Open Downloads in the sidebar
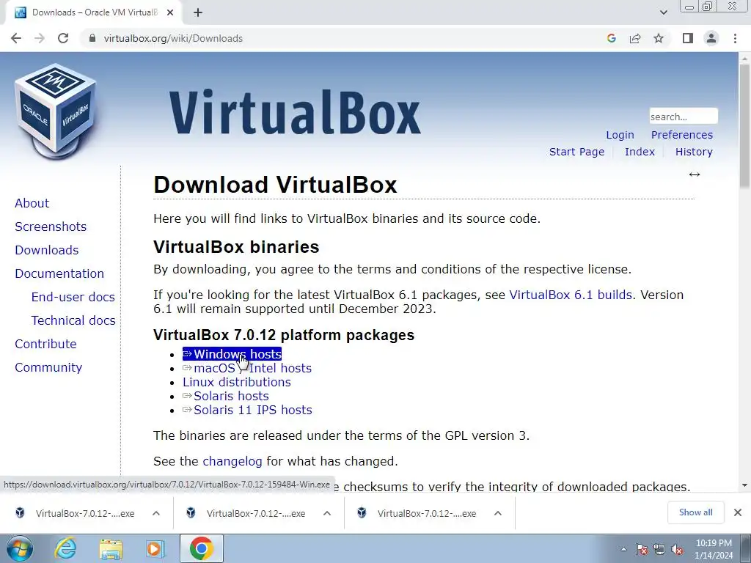The image size is (751, 563). click(x=46, y=250)
